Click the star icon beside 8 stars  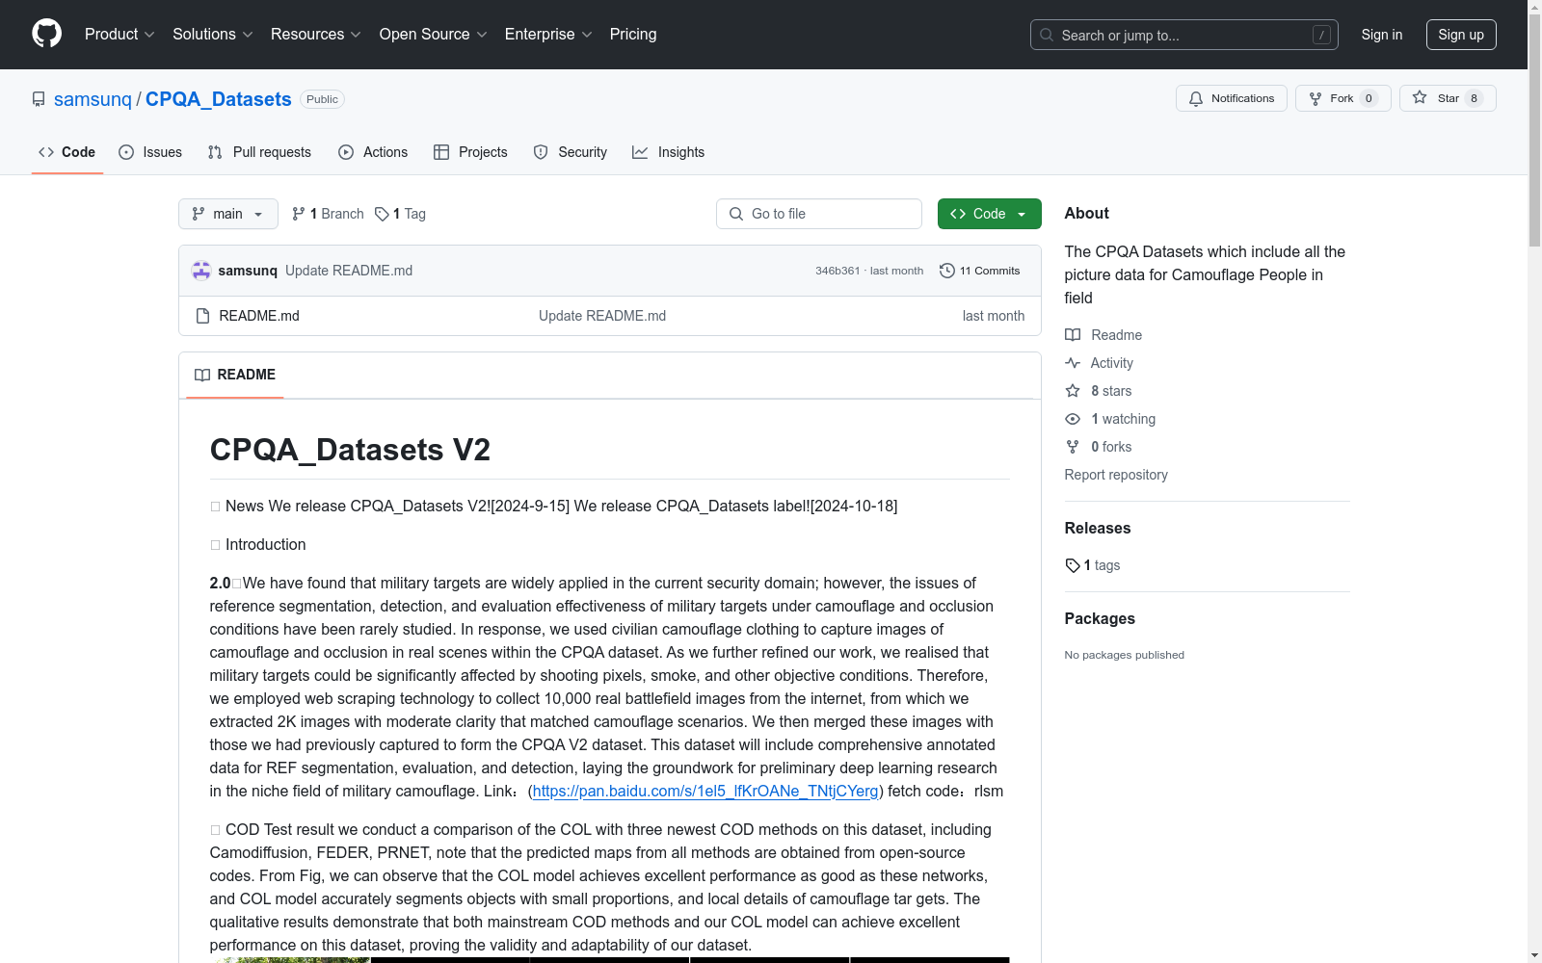[x=1073, y=391]
